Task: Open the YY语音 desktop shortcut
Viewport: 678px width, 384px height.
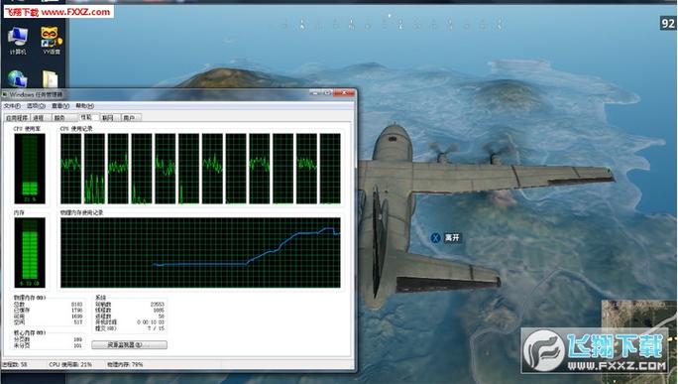Action: tap(51, 41)
